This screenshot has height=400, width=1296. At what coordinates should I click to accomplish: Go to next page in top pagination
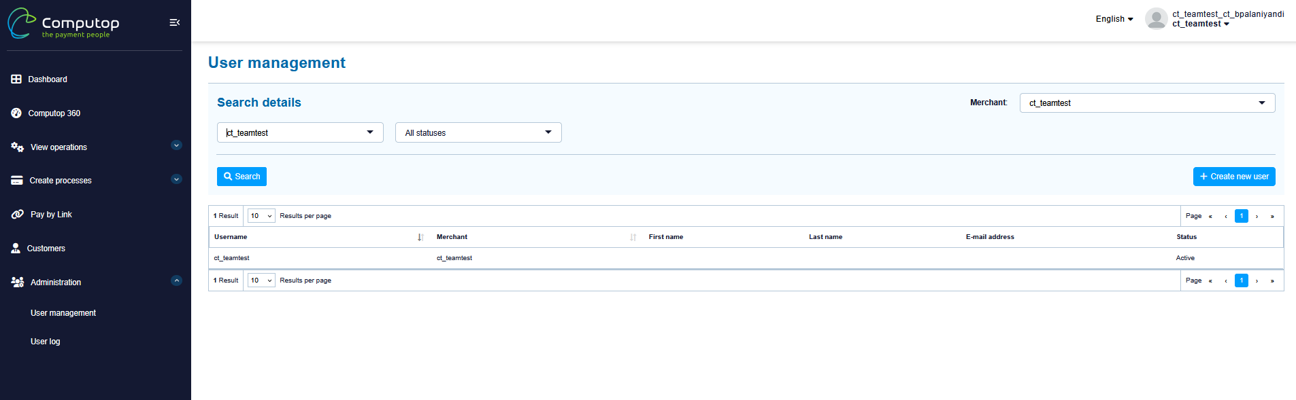coord(1257,216)
